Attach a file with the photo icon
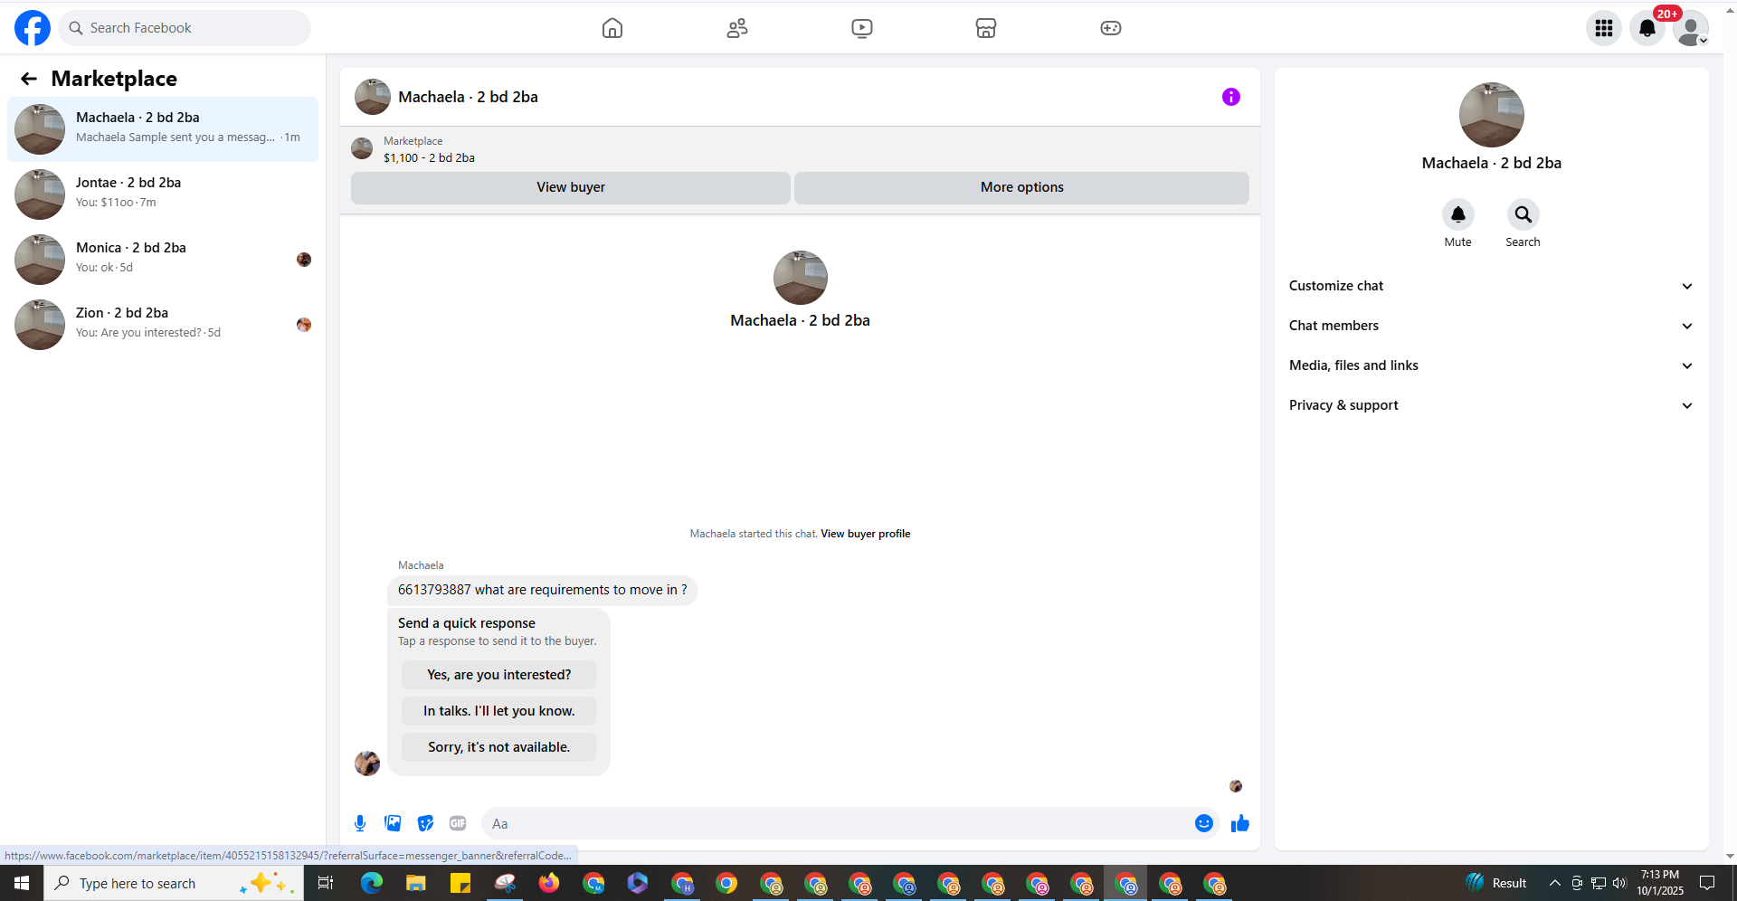Image resolution: width=1737 pixels, height=901 pixels. tap(393, 823)
